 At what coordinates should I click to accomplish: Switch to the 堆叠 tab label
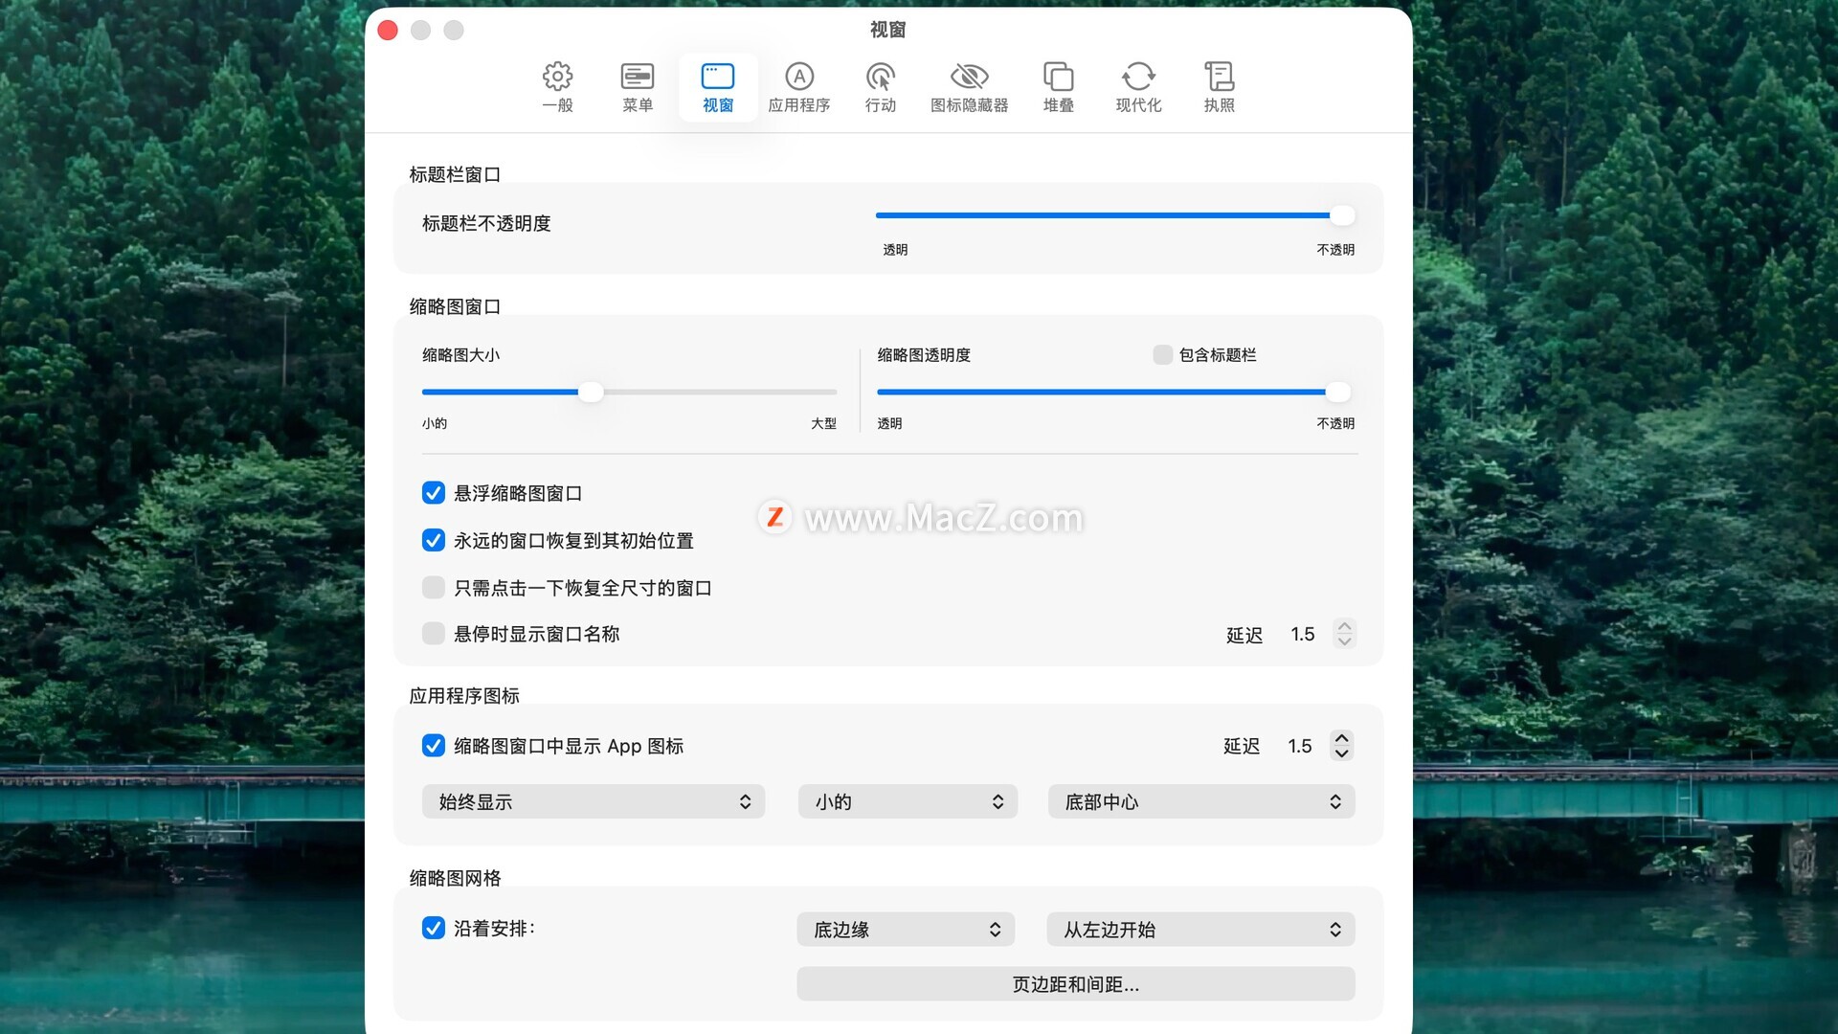point(1058,105)
